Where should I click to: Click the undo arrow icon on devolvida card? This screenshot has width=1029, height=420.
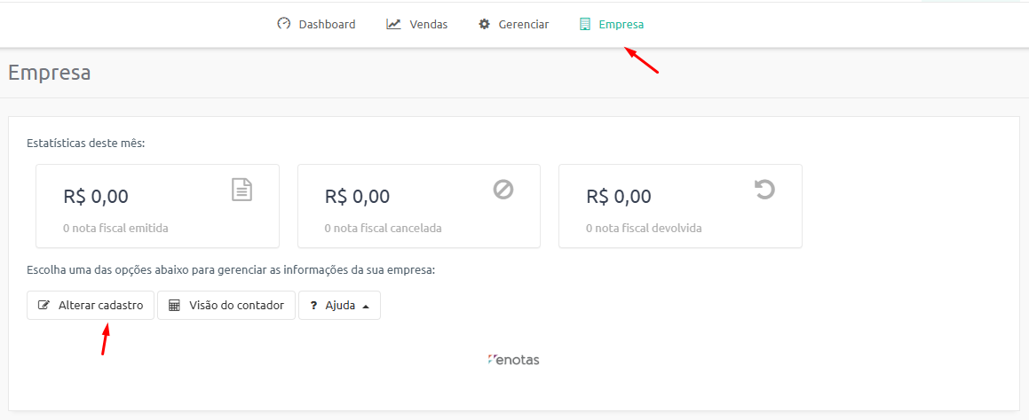(764, 190)
